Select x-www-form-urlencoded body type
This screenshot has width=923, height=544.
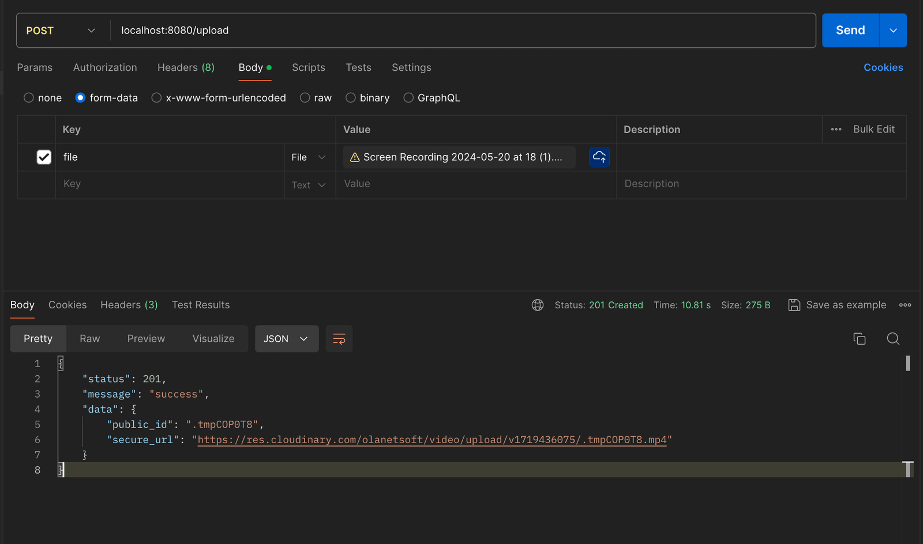(x=156, y=98)
